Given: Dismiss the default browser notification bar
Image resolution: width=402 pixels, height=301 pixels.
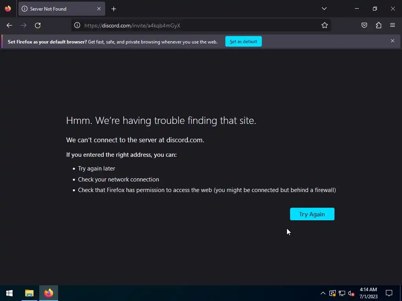Looking at the screenshot, I should pyautogui.click(x=393, y=41).
